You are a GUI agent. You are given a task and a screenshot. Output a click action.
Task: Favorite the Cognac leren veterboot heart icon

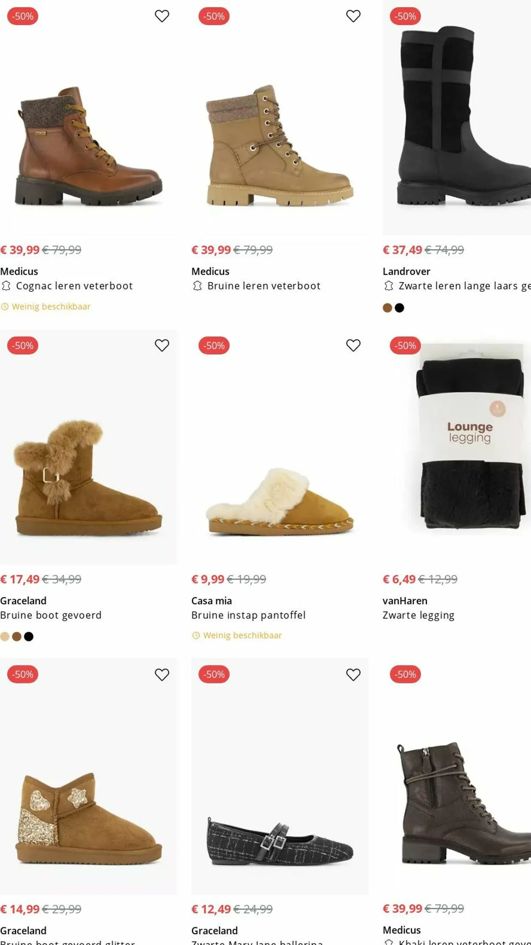[162, 16]
